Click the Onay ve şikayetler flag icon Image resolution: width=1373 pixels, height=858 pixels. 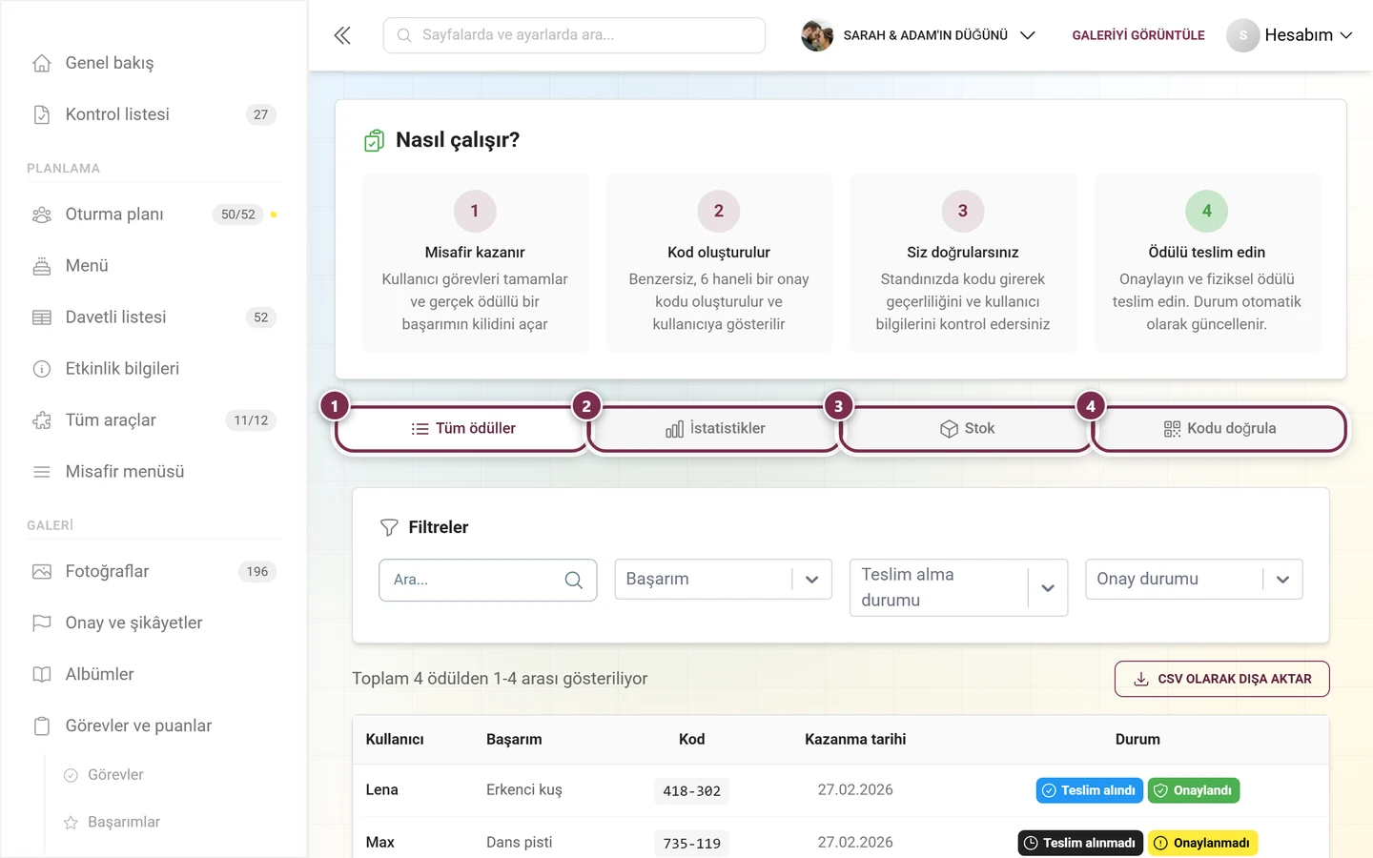[42, 623]
